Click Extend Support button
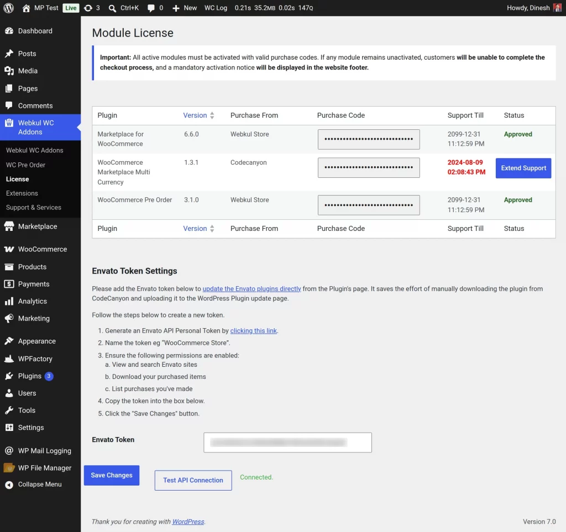The height and width of the screenshot is (532, 566). pyautogui.click(x=523, y=168)
